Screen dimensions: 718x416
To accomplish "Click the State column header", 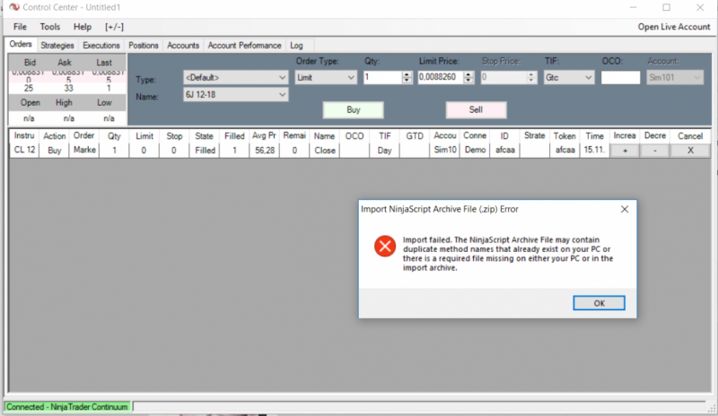I will click(205, 136).
